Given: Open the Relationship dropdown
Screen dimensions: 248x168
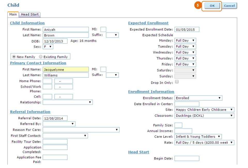Looking at the screenshot, I should click(x=67, y=102).
